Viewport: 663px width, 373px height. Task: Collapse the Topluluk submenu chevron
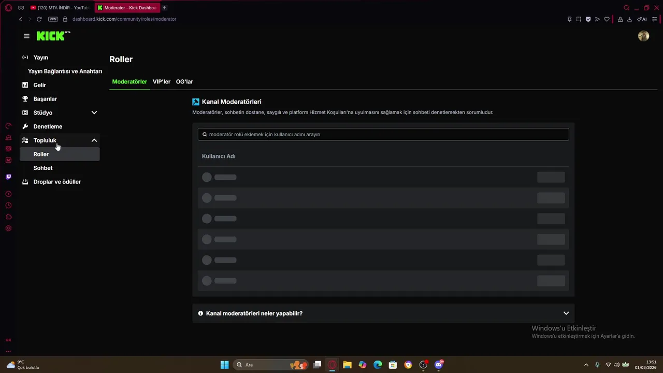(x=94, y=140)
